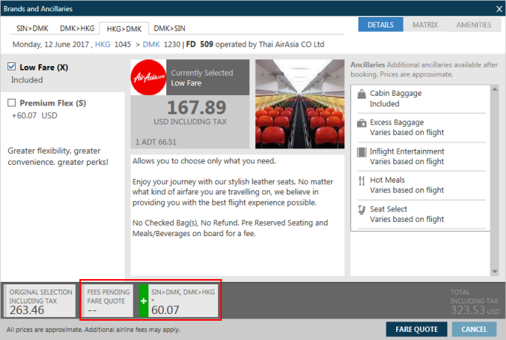Viewport: 506px width, 340px height.
Task: Click the Excess Baggage suitcase icon
Action: click(361, 123)
